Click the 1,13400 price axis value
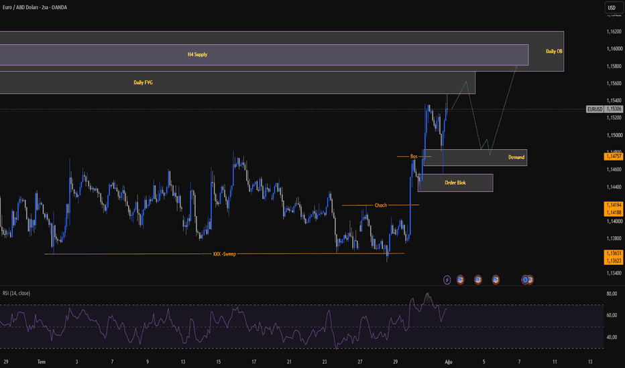Screen dimensions: 625x368 point(614,273)
